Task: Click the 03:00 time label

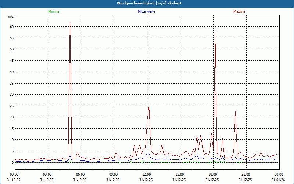Action: point(48,174)
